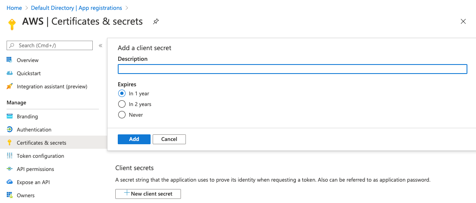The height and width of the screenshot is (203, 476).
Task: Click the Quickstart cloud icon
Action: [x=9, y=73]
